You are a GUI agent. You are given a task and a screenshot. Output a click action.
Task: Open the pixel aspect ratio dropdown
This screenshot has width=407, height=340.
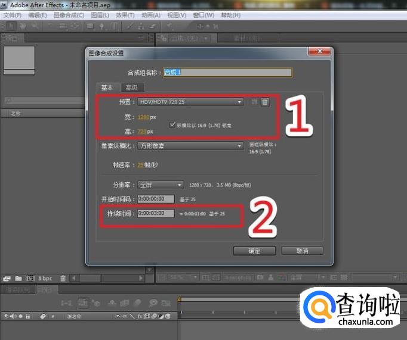[x=190, y=145]
